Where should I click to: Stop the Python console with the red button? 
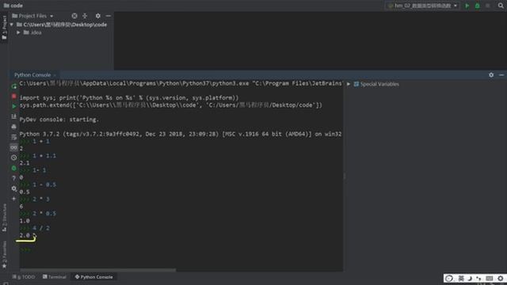(14, 97)
